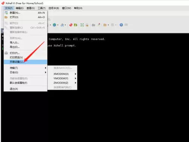Expand the arrow next to the font pen icon
189x142 pixels.
pos(65,25)
